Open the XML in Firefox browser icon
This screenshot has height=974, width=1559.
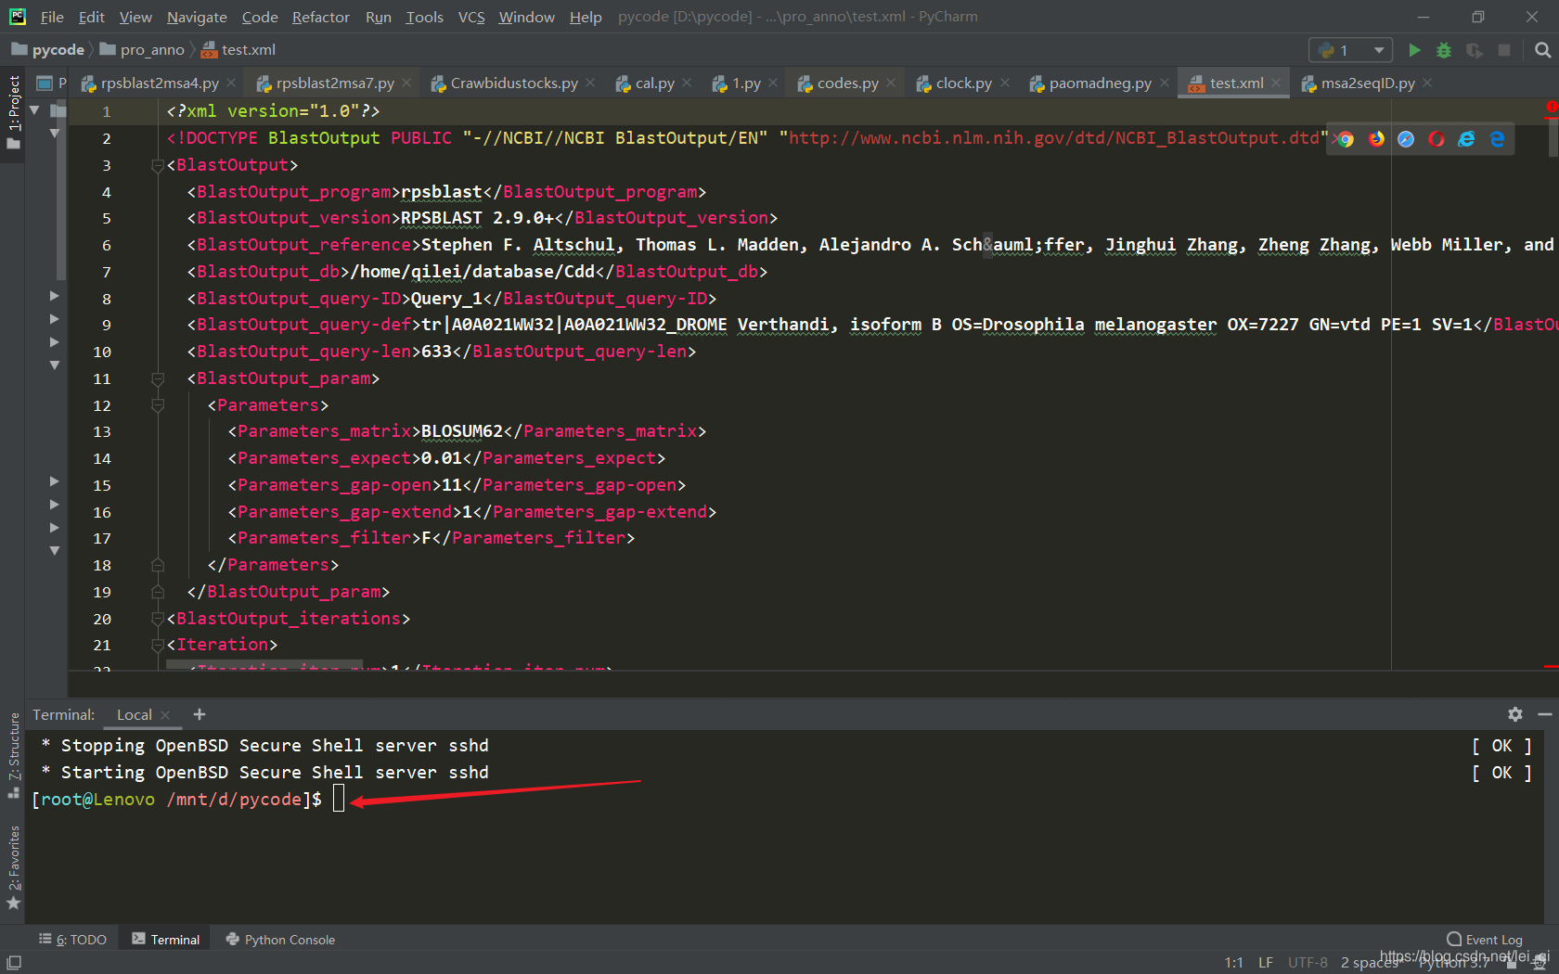[1376, 138]
